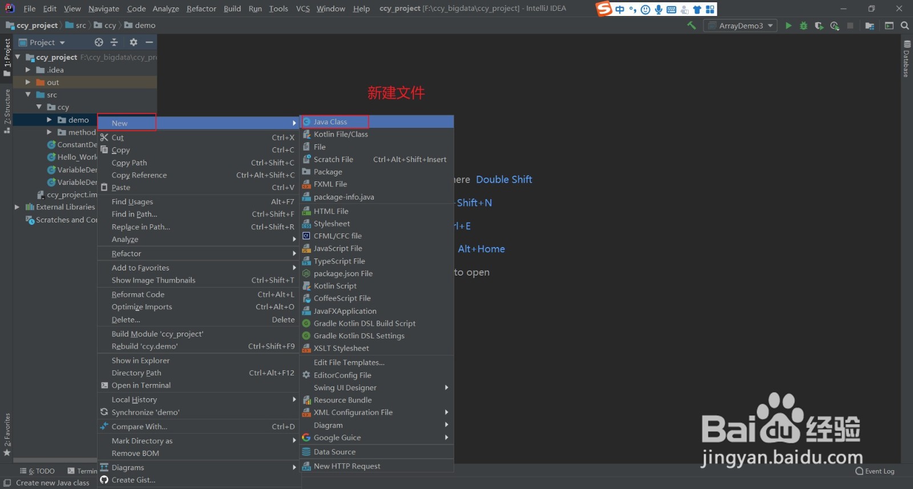Image resolution: width=913 pixels, height=489 pixels.
Task: Click the Sogou input method icon
Action: click(x=604, y=9)
